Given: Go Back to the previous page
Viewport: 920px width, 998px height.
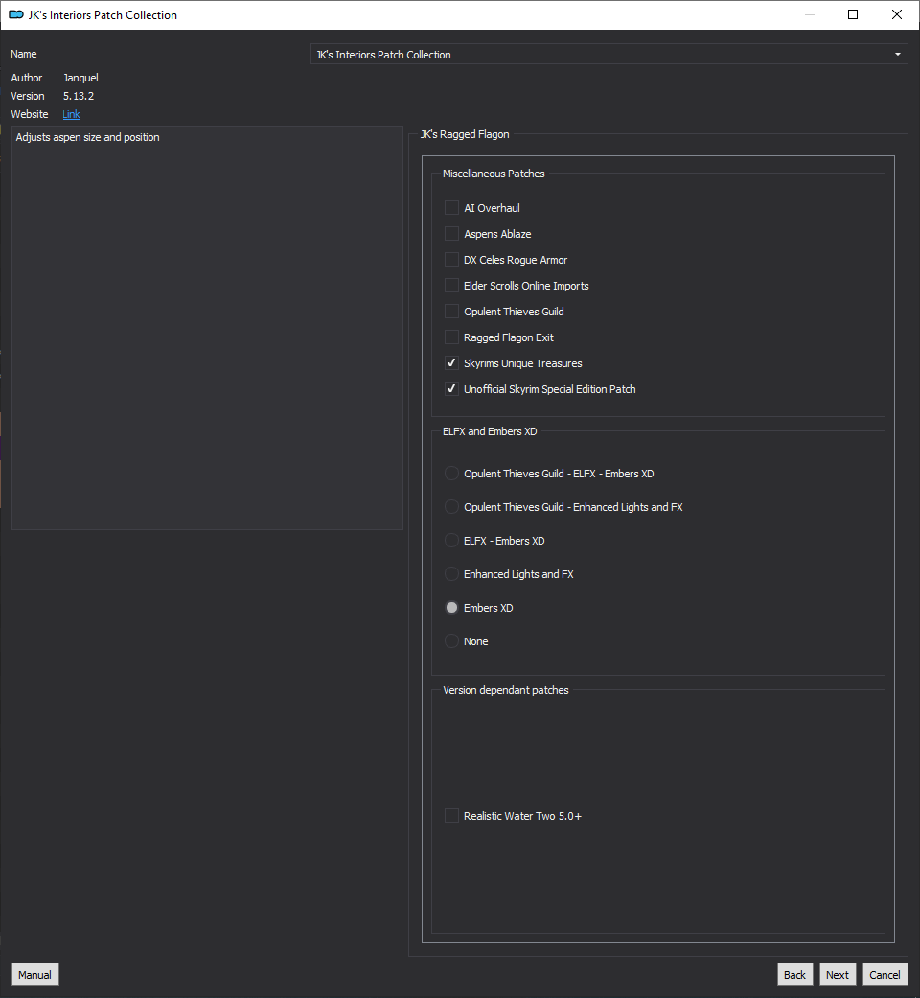Looking at the screenshot, I should [794, 975].
